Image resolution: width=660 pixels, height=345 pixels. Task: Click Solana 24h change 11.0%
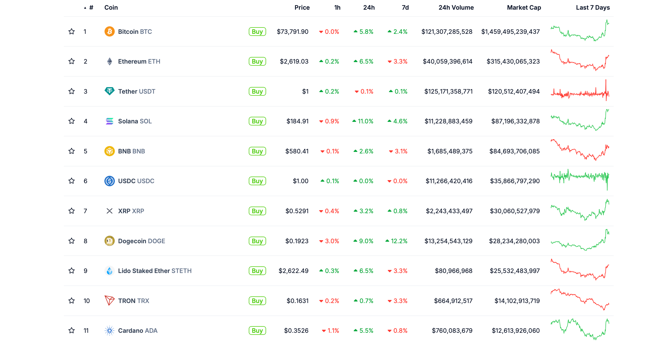[x=363, y=121]
